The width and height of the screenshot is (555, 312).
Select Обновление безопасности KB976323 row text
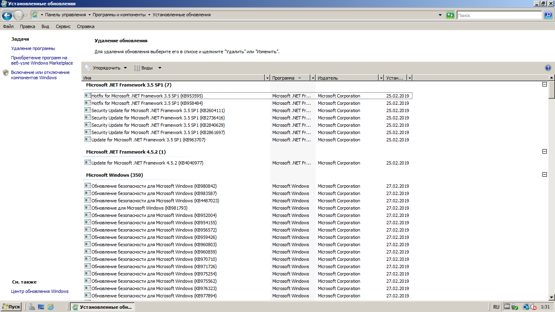click(154, 288)
